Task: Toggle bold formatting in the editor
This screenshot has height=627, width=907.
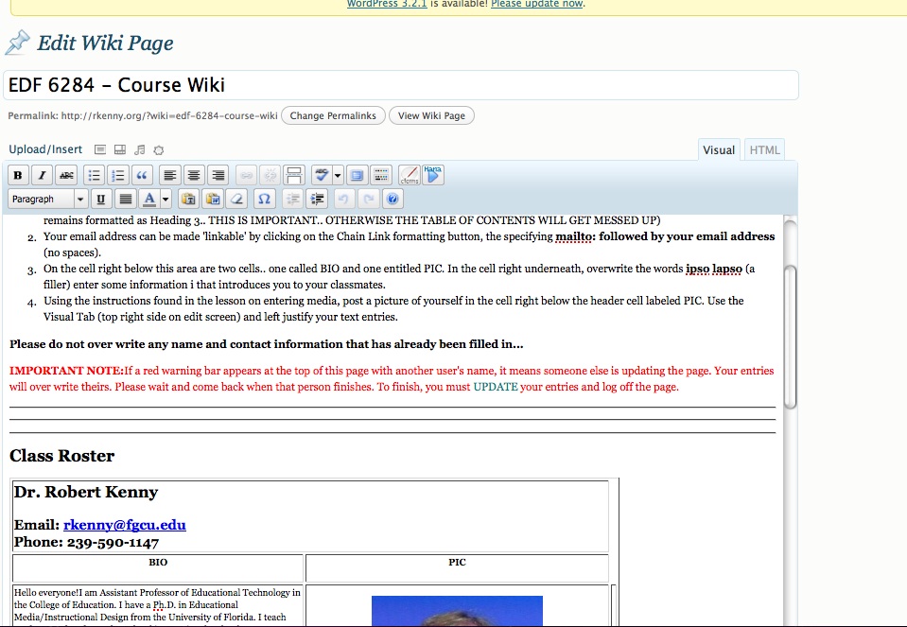Action: click(x=18, y=176)
